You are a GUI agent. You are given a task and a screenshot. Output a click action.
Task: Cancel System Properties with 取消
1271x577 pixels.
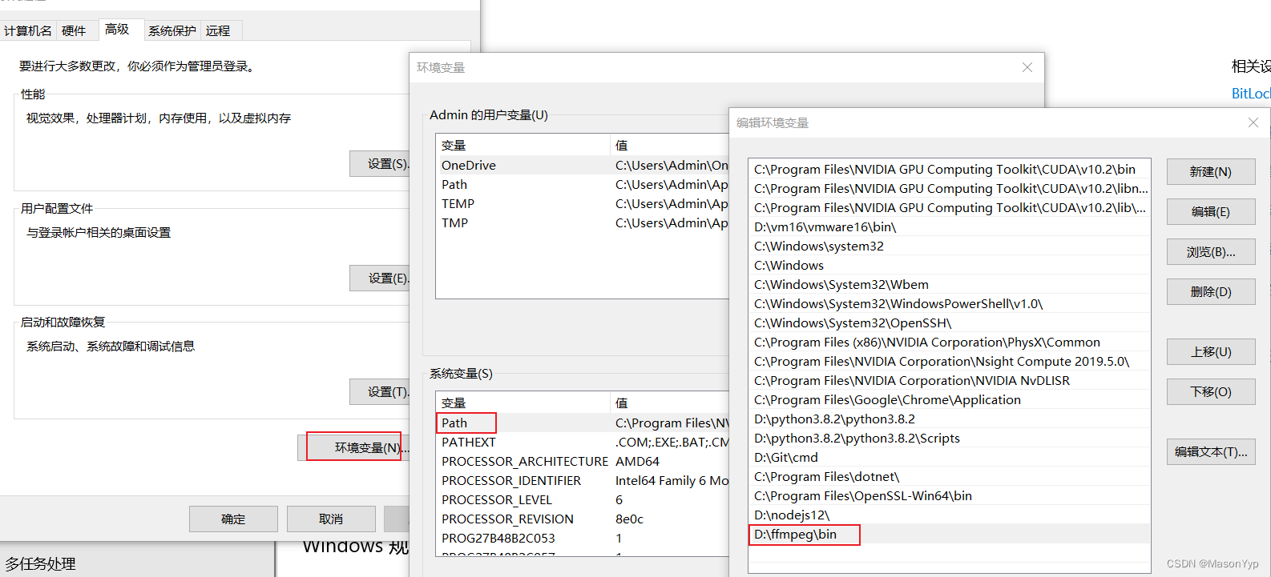point(331,519)
